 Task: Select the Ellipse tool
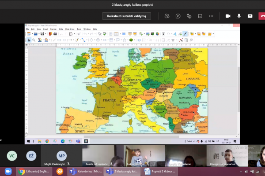64,40
